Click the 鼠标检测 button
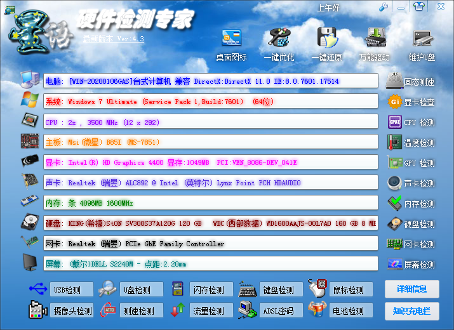Viewport: 454px width, 330px height. pyautogui.click(x=351, y=289)
